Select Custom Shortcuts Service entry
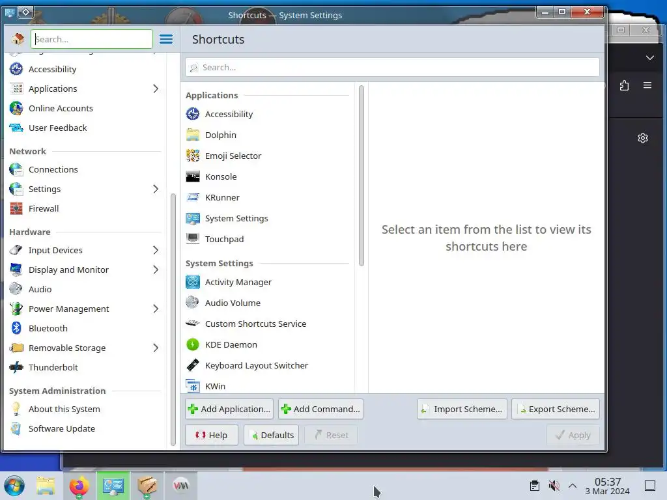The width and height of the screenshot is (667, 500). pyautogui.click(x=268, y=324)
